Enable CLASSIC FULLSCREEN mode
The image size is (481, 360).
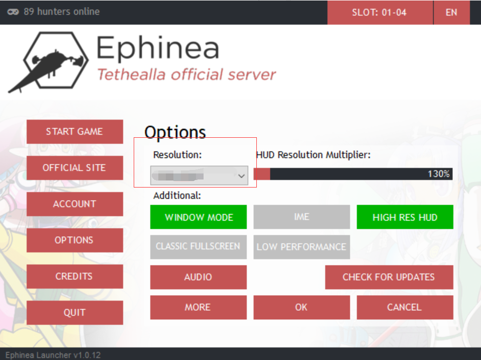point(199,247)
